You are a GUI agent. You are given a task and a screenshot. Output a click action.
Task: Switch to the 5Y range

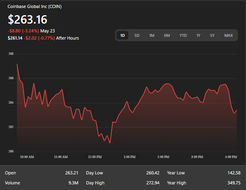(212, 35)
